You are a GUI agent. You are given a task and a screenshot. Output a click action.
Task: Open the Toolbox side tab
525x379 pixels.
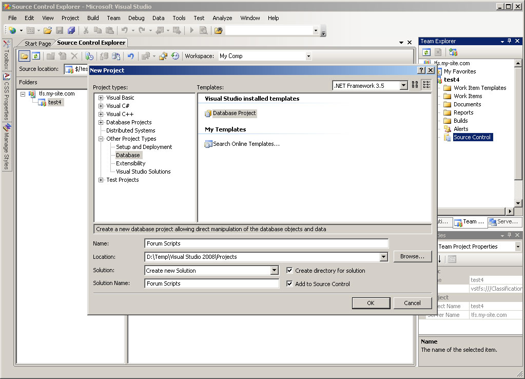(x=6, y=55)
